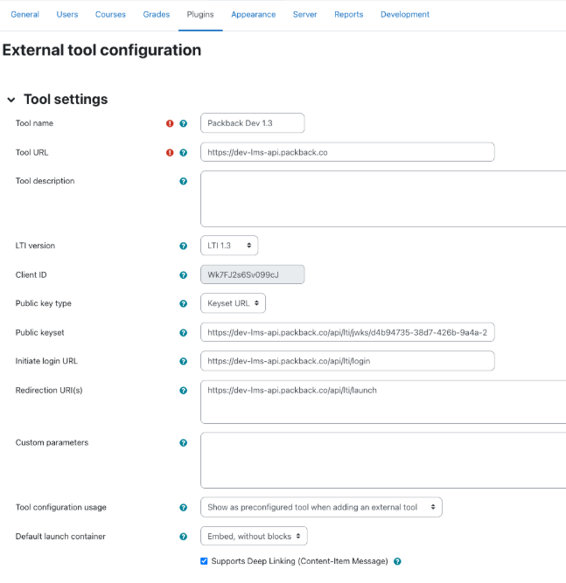Open help for Public key type
The image size is (566, 583).
click(183, 303)
